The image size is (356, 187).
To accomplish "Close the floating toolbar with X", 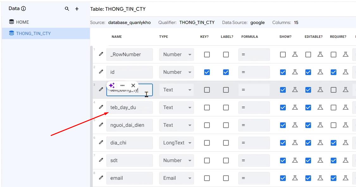I will click(133, 85).
